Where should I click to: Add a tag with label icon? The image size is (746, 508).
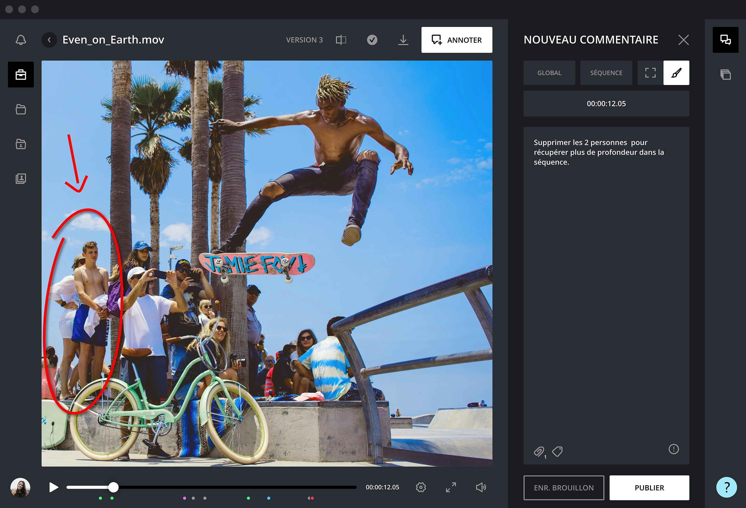[557, 452]
